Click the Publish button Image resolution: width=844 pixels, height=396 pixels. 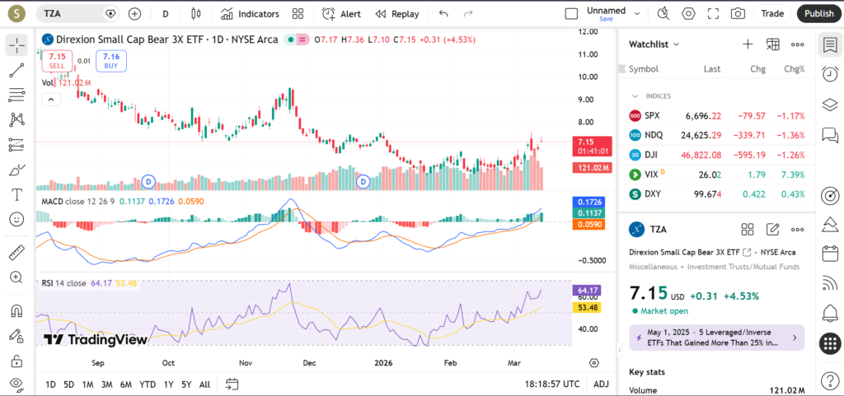pyautogui.click(x=818, y=14)
